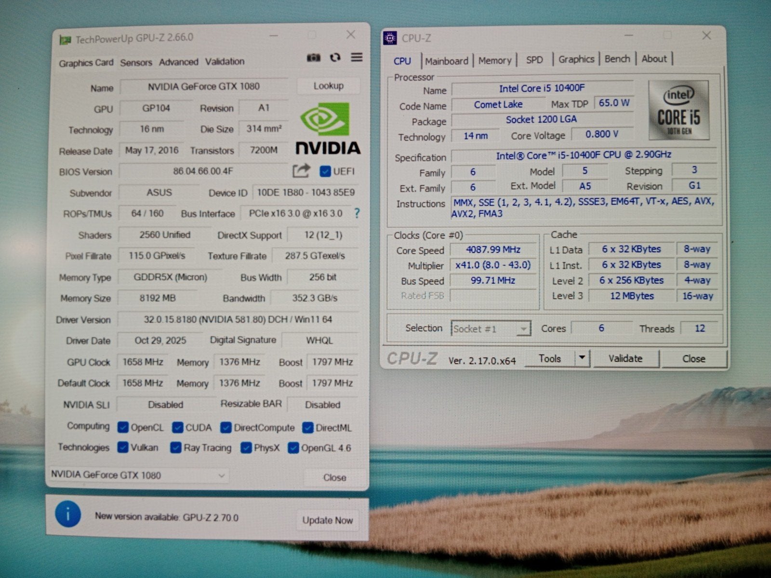The image size is (771, 578).
Task: Click the Close button in GPU-Z
Action: pyautogui.click(x=334, y=477)
